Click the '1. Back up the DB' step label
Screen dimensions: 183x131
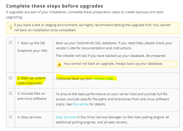31,43
